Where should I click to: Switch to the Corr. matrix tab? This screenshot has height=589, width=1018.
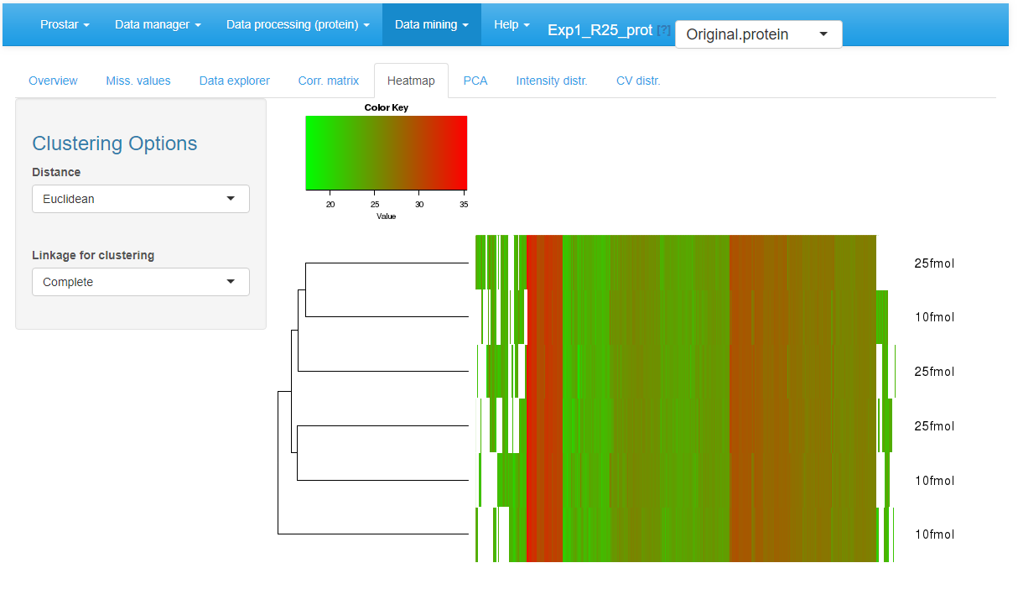(x=328, y=81)
